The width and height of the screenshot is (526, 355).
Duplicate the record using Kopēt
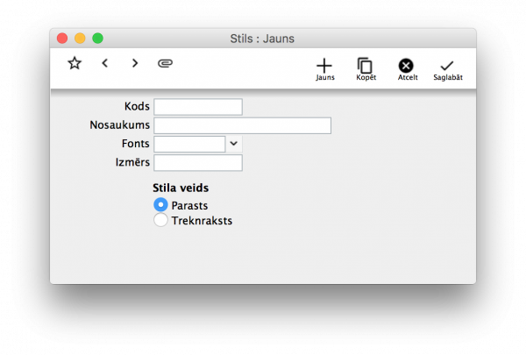pyautogui.click(x=365, y=67)
